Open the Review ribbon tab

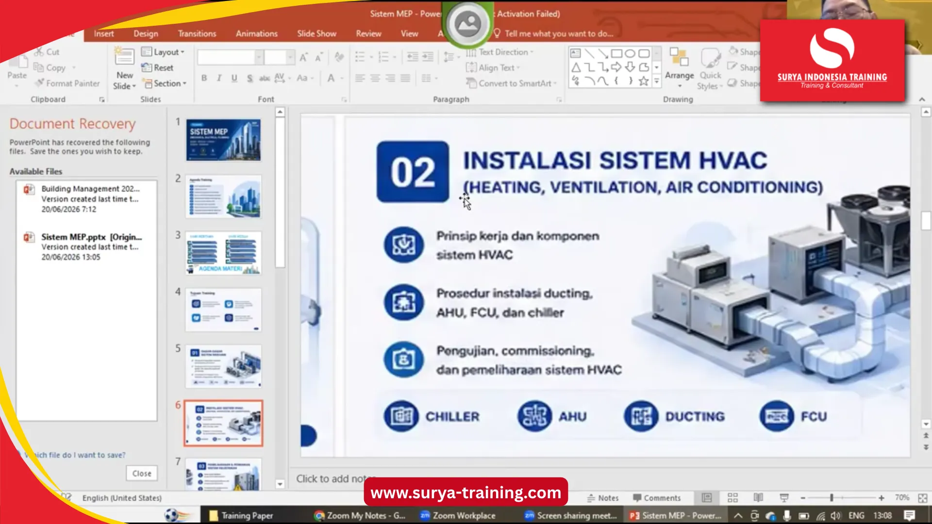[x=368, y=33]
